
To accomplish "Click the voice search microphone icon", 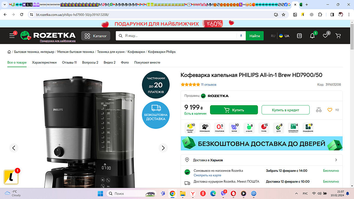I will coord(241,36).
